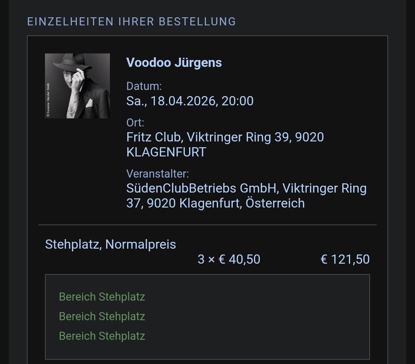
Task: Click the Susanne Hassler Smith photo credit
Action: pyautogui.click(x=48, y=100)
